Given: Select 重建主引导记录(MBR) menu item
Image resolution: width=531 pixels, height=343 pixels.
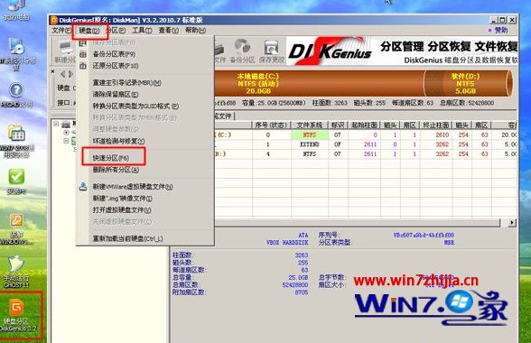Looking at the screenshot, I should [x=127, y=83].
